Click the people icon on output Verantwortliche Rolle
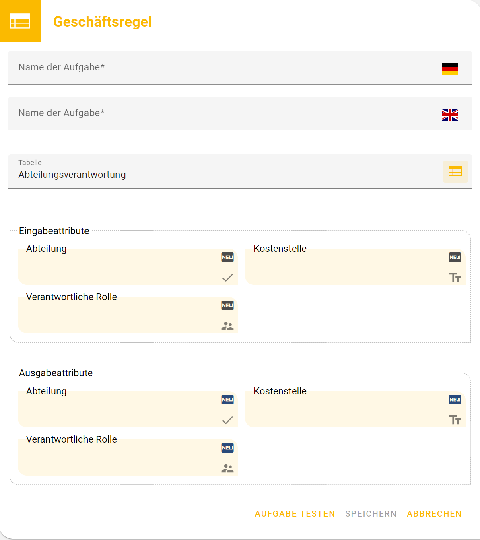This screenshot has height=540, width=480. point(227,468)
